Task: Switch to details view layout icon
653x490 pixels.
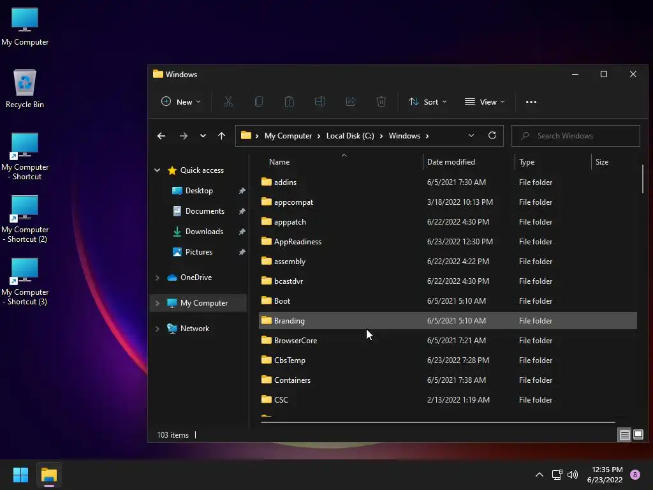Action: pyautogui.click(x=625, y=435)
